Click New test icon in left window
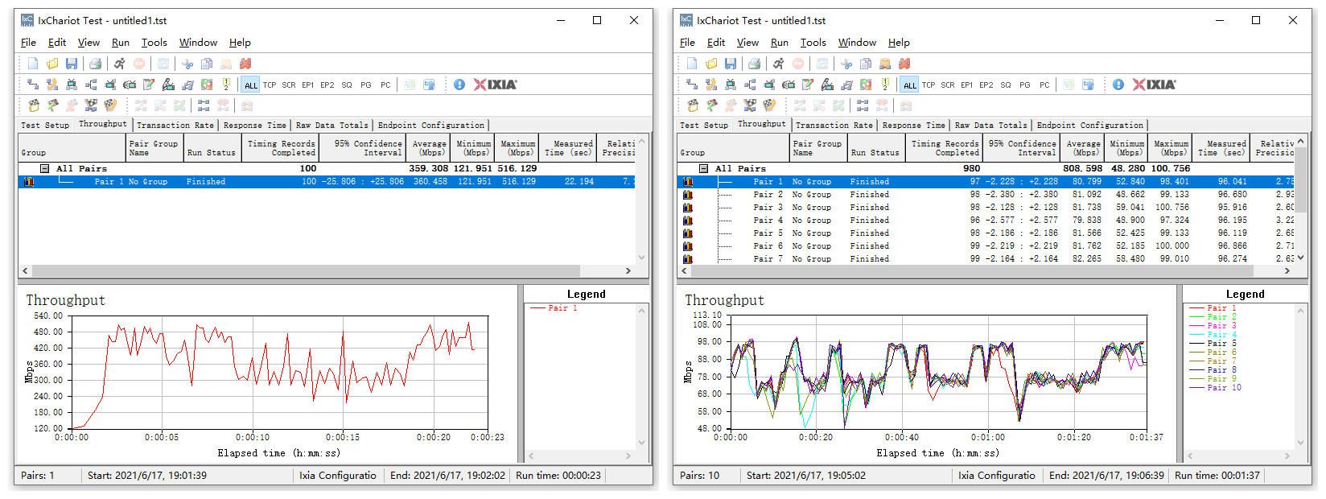This screenshot has height=499, width=1326. pyautogui.click(x=33, y=64)
